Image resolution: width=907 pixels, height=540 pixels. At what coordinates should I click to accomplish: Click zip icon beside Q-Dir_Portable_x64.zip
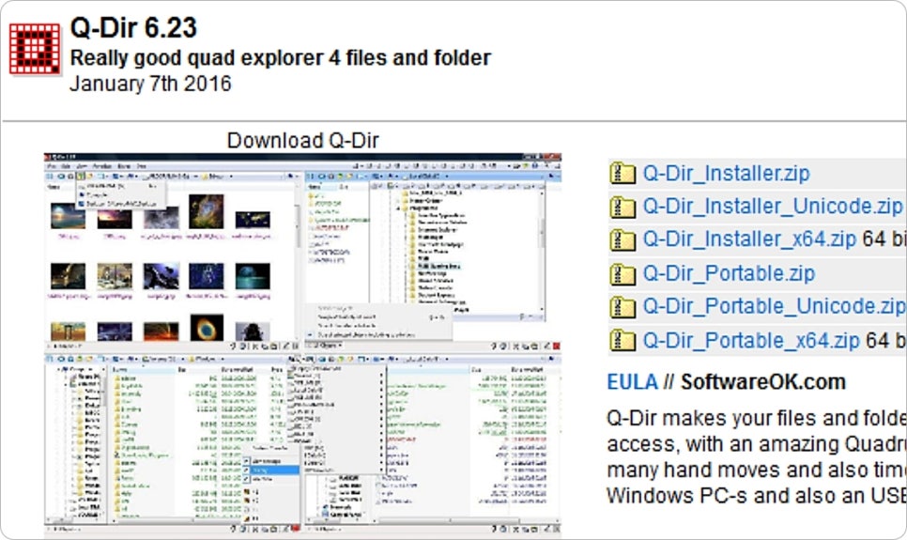[623, 340]
